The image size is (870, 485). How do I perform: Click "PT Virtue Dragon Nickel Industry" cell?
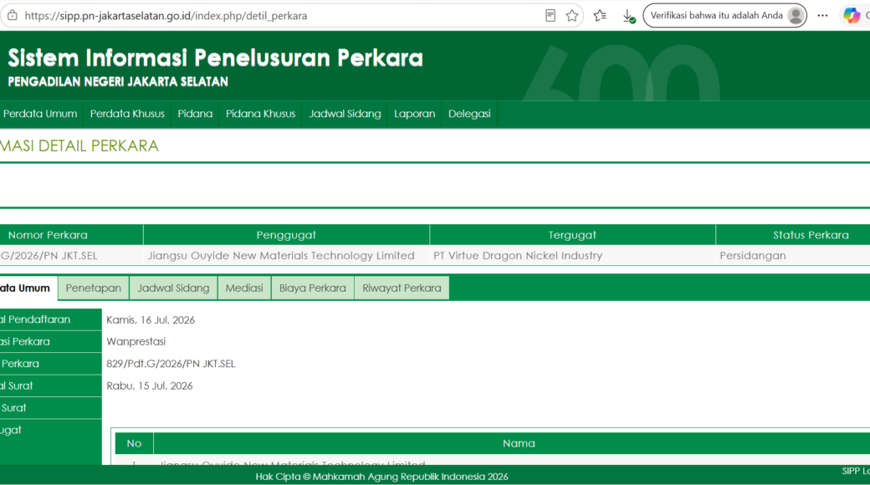click(x=572, y=255)
